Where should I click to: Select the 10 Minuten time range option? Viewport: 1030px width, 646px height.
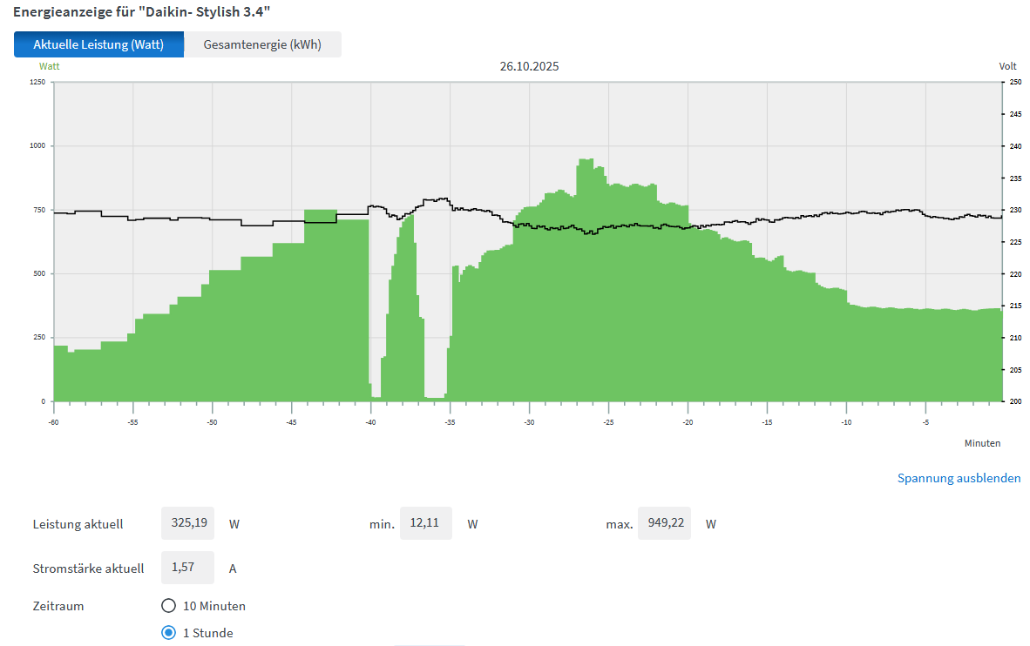click(169, 606)
